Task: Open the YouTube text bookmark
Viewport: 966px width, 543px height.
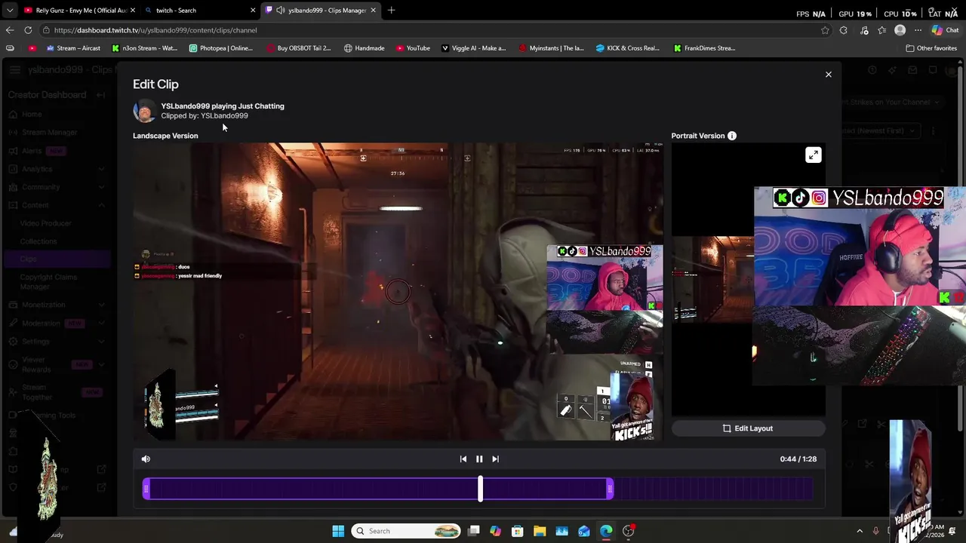Action: 413,48
